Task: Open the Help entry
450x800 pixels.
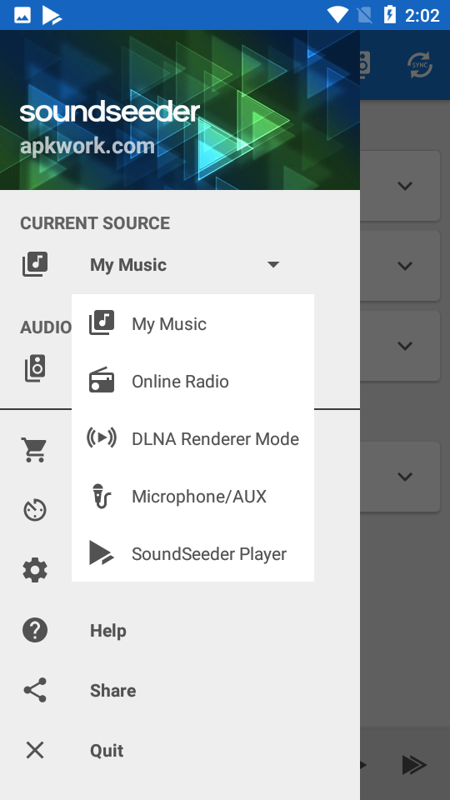Action: 108,631
